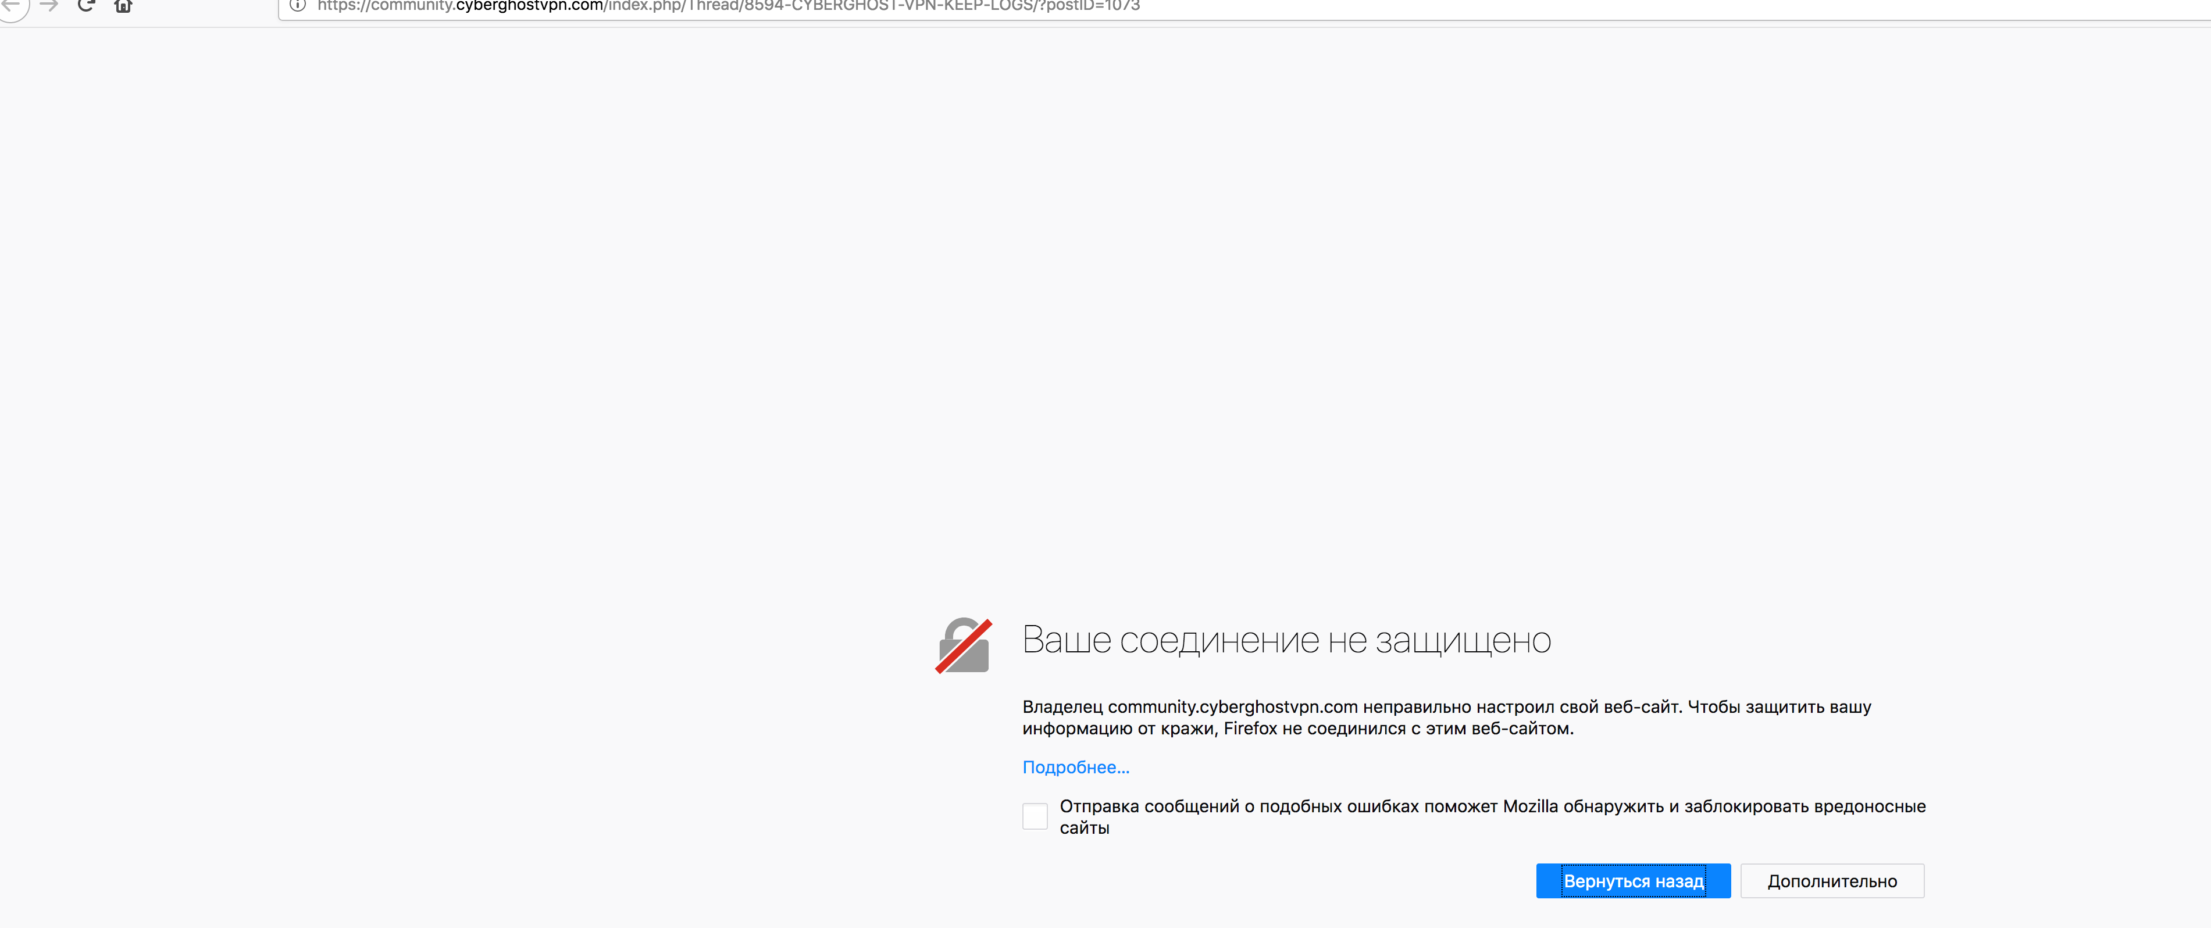
Task: Click 'Владелец' at start of warning paragraph
Action: (1062, 708)
